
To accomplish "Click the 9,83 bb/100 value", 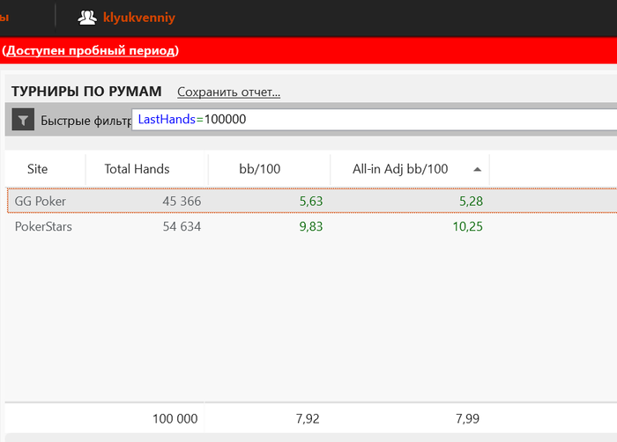I will pyautogui.click(x=311, y=226).
